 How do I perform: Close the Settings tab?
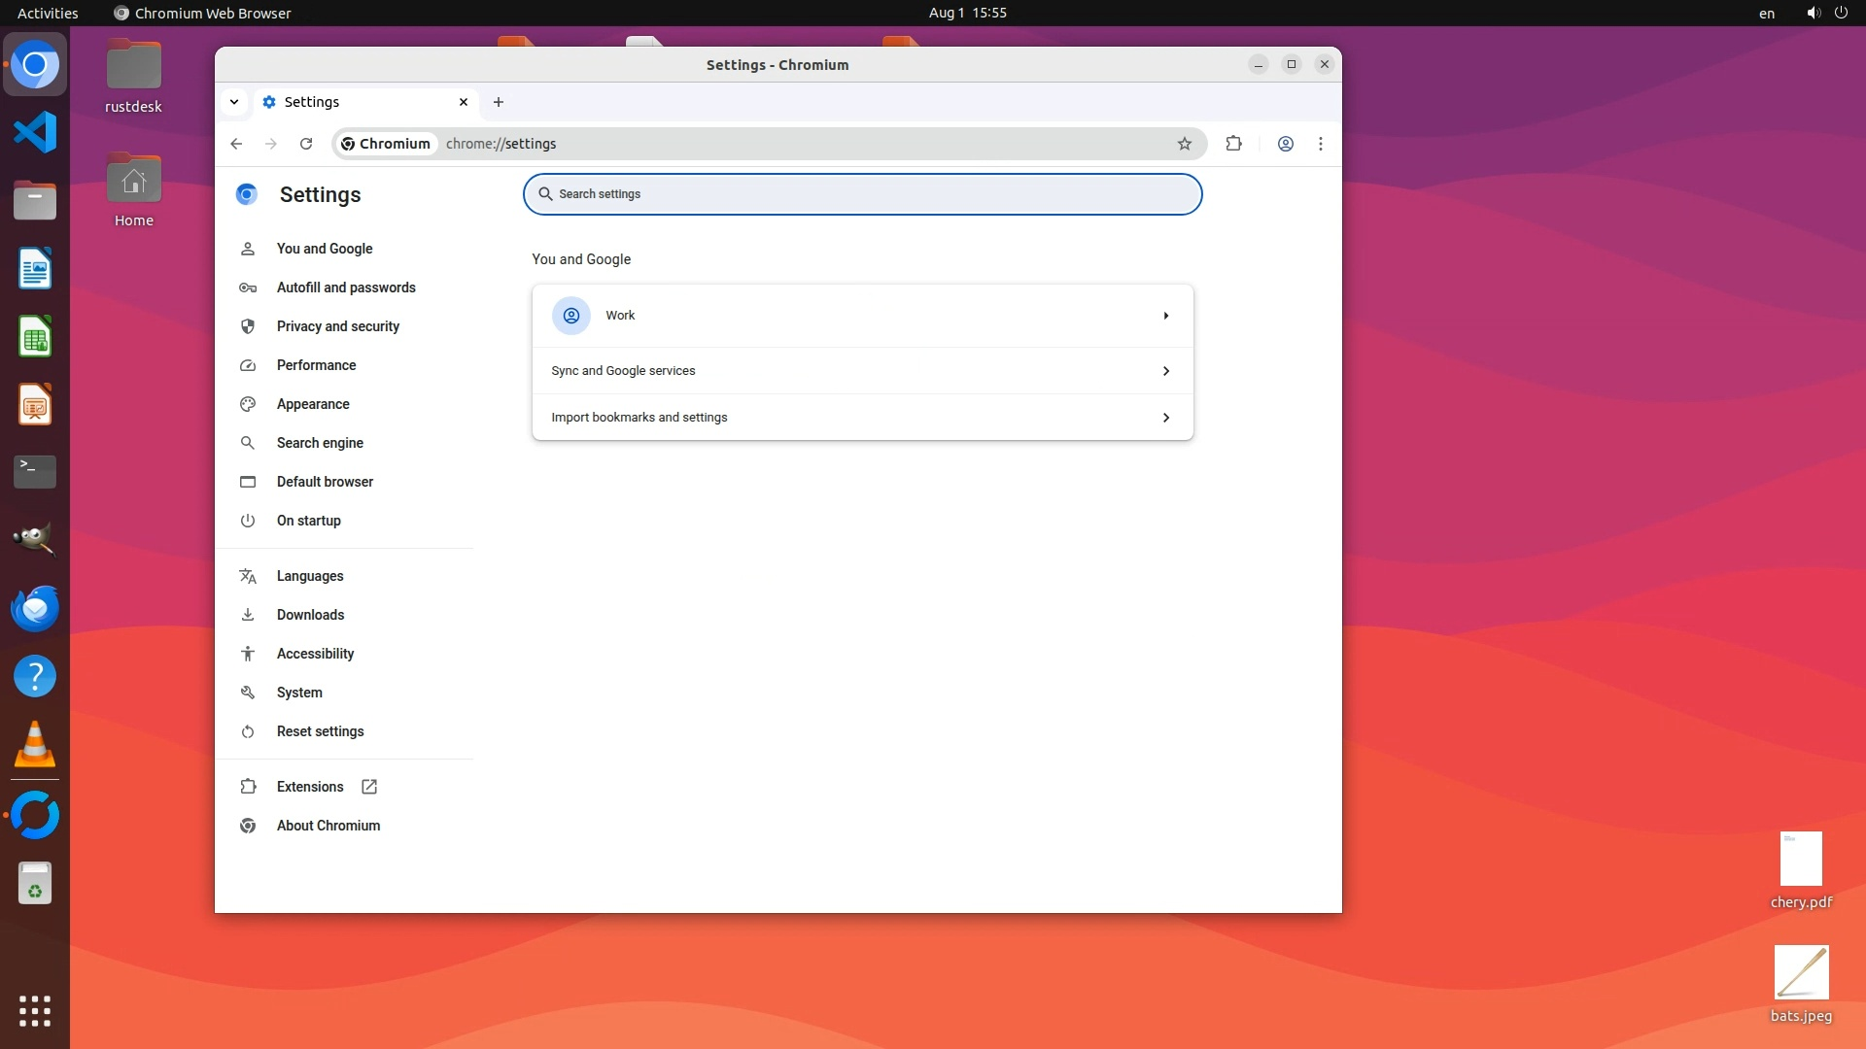pyautogui.click(x=464, y=102)
